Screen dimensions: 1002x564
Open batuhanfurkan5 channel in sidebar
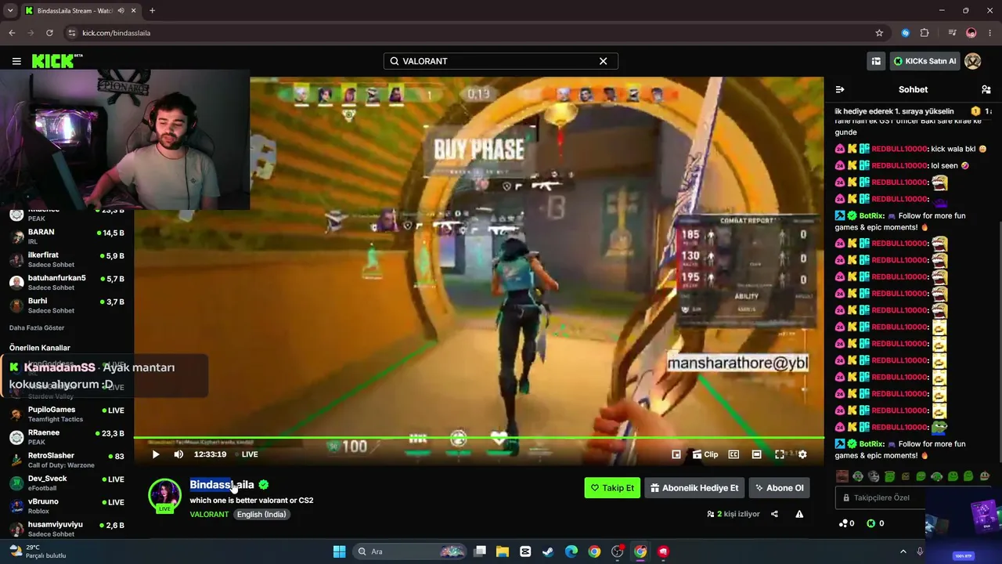point(67,283)
